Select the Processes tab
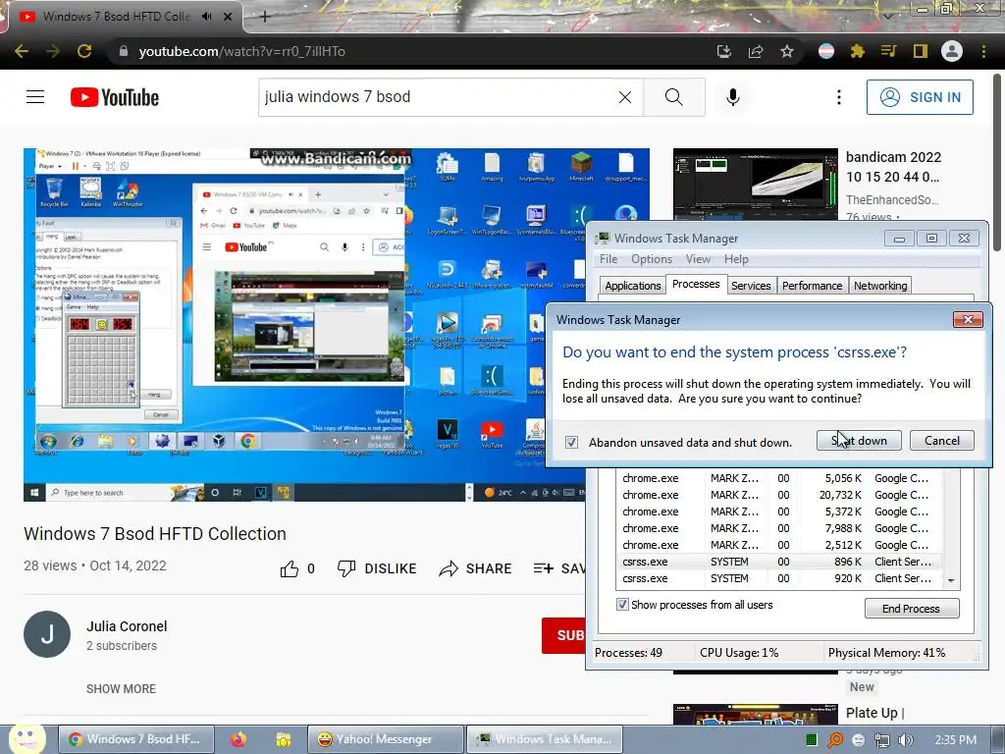This screenshot has height=754, width=1005. [x=696, y=284]
